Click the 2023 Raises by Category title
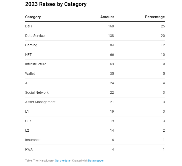Screen dimensions: 182x166 tap(56, 4)
